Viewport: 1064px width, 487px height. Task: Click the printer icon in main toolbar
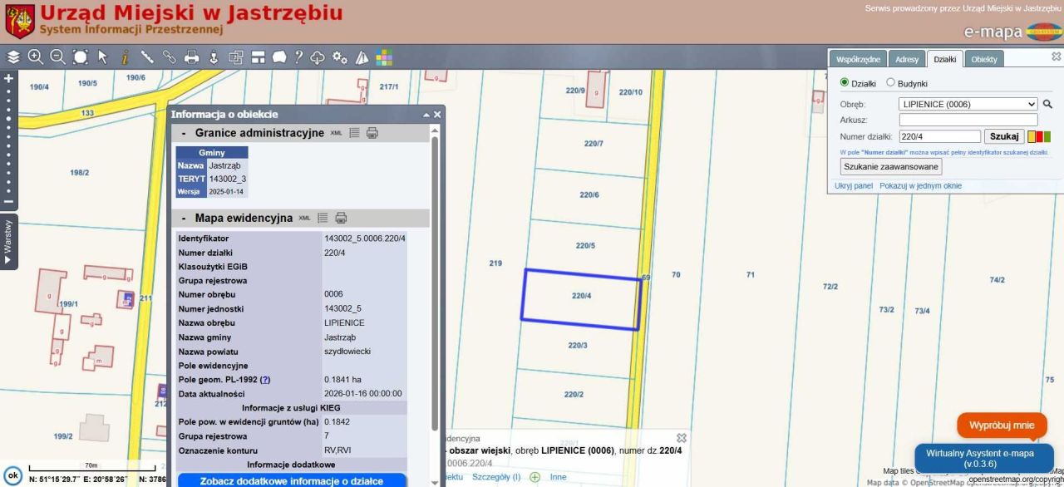[x=192, y=57]
